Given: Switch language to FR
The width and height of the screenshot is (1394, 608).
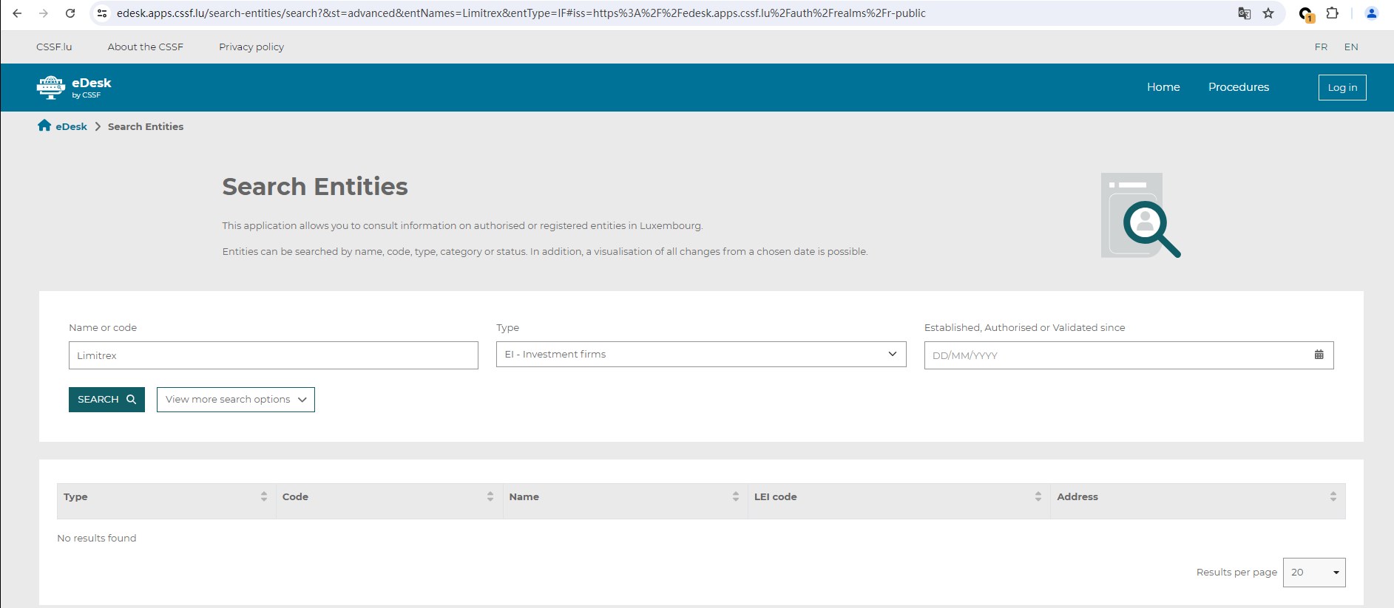Looking at the screenshot, I should (1321, 47).
